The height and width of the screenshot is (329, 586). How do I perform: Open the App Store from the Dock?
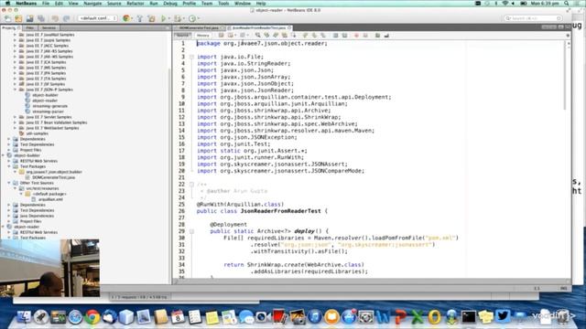349,317
